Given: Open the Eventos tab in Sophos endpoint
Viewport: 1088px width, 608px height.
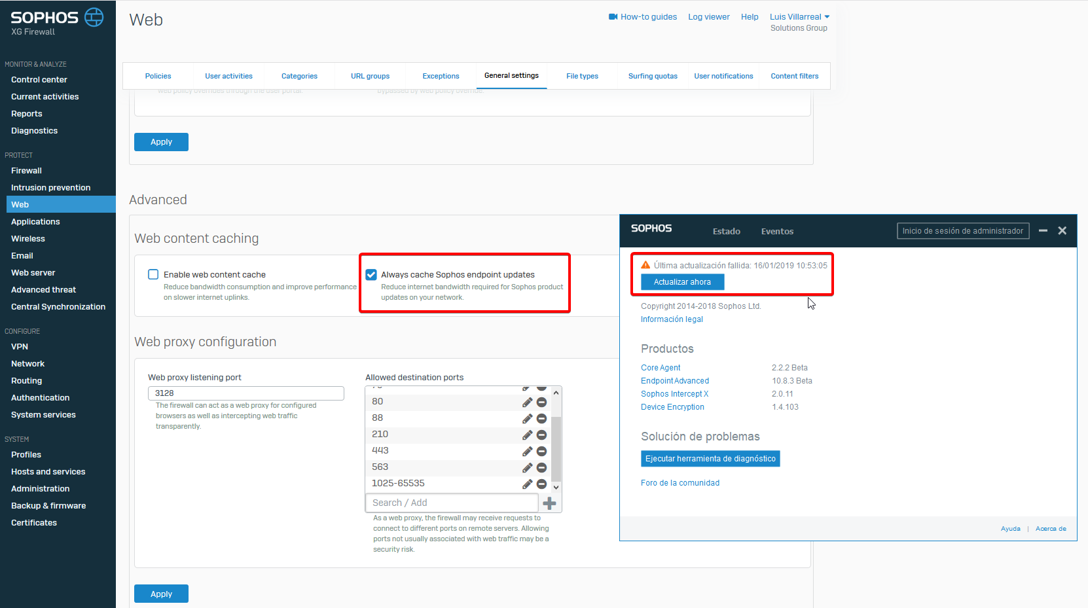Looking at the screenshot, I should (x=777, y=232).
